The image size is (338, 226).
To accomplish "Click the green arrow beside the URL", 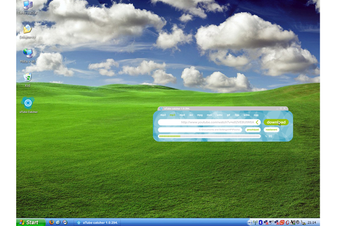I will pos(257,122).
